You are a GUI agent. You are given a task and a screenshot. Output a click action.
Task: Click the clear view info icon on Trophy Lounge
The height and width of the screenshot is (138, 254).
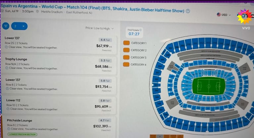(7, 68)
